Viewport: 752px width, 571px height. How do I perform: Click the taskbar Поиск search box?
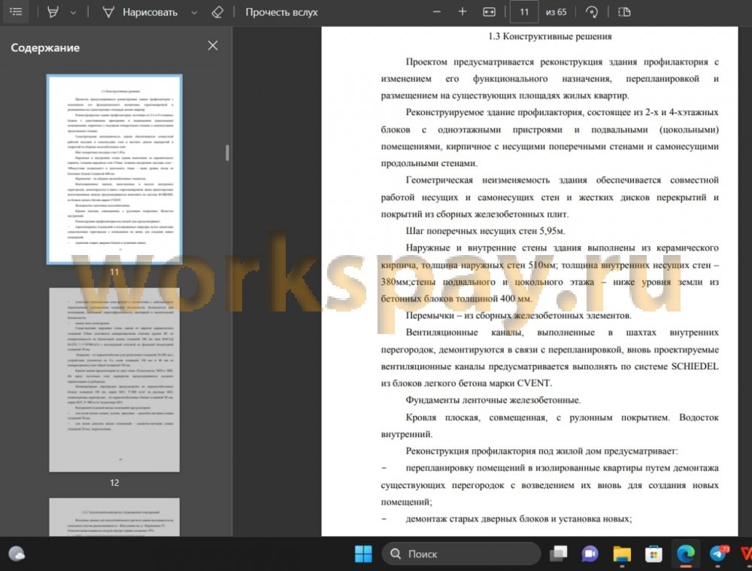coord(462,554)
